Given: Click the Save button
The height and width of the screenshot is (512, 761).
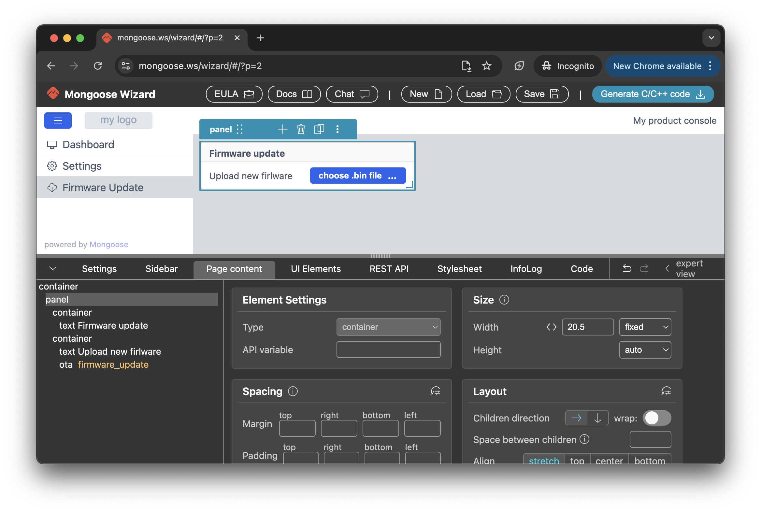Looking at the screenshot, I should pos(542,94).
